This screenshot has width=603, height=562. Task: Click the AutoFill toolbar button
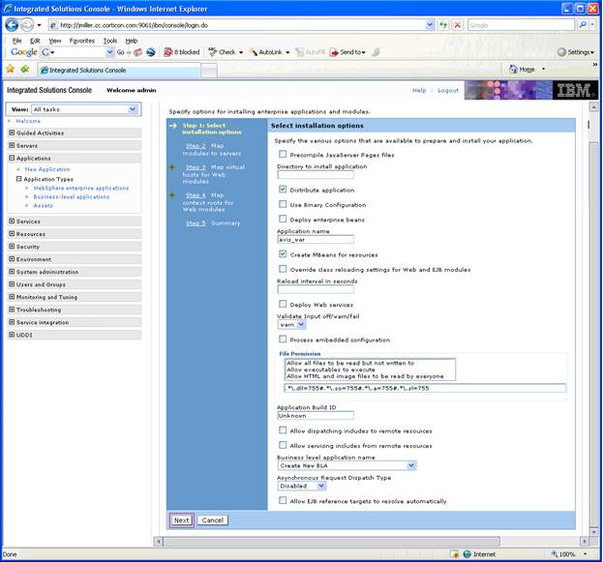click(311, 52)
